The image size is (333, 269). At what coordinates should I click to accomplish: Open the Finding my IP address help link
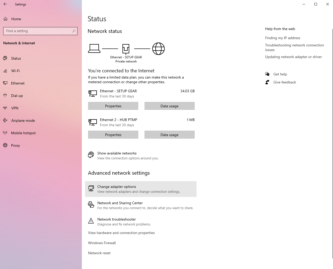pos(283,38)
